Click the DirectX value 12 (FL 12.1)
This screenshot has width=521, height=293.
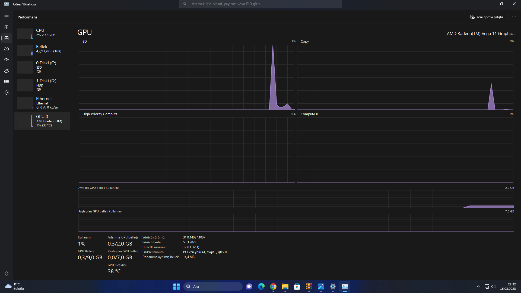click(x=191, y=247)
